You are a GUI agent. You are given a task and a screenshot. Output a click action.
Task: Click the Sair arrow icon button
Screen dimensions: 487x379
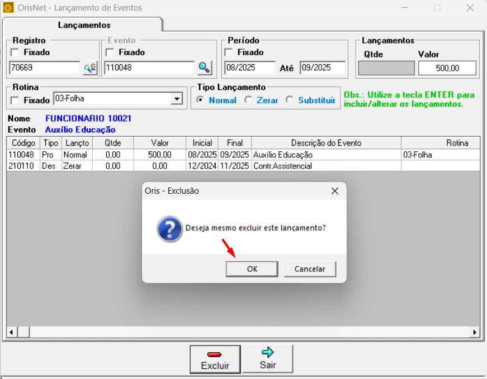(268, 352)
